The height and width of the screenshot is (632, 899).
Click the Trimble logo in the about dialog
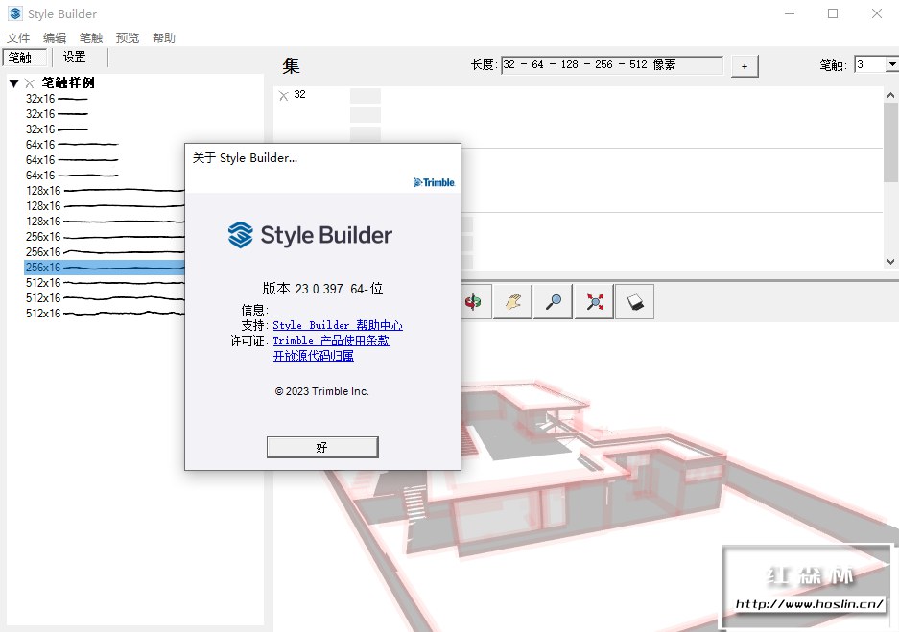click(x=434, y=182)
